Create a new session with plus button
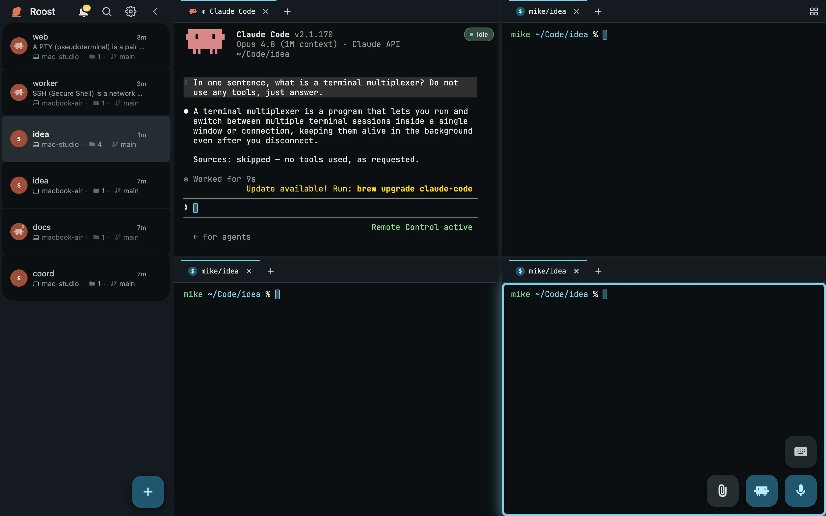The width and height of the screenshot is (826, 516). (x=148, y=492)
